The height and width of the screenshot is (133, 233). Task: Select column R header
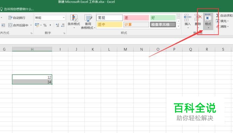(207, 49)
